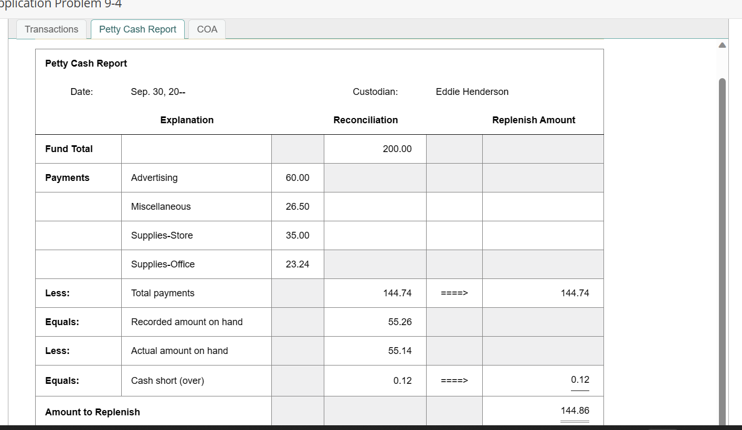Click the Date: label

point(82,92)
